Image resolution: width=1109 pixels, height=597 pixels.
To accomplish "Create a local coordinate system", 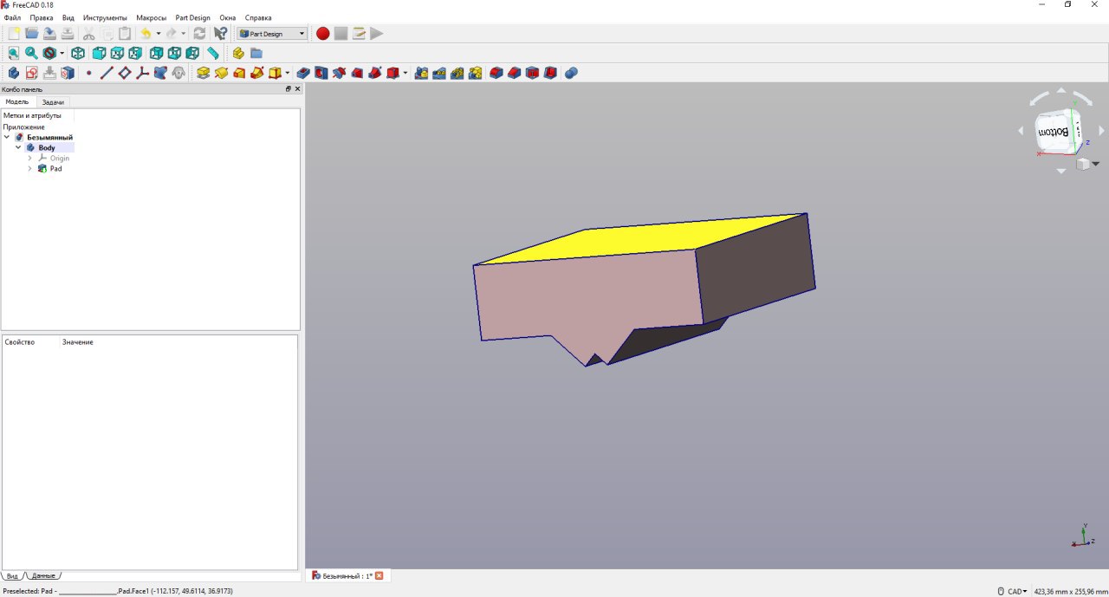I will point(143,73).
